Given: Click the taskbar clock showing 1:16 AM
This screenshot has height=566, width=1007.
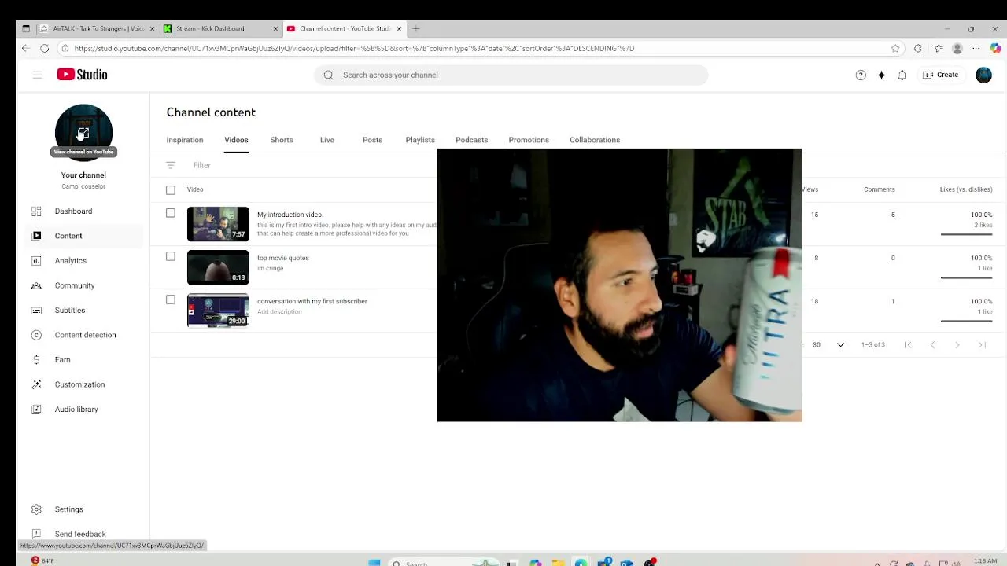Looking at the screenshot, I should click(985, 561).
